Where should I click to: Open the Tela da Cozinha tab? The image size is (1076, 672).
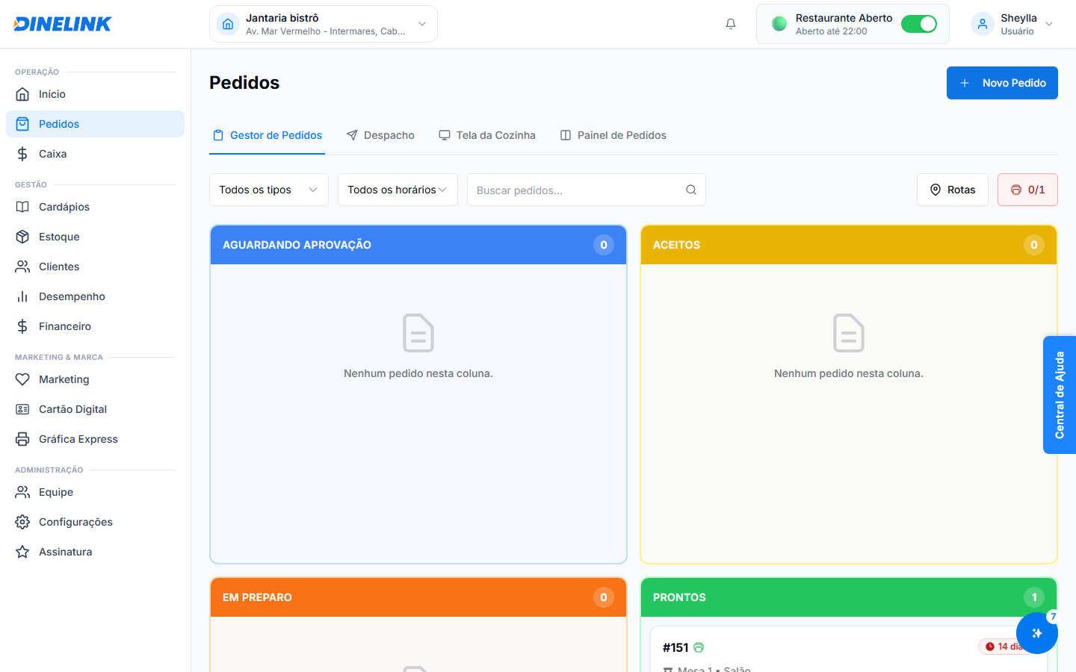[x=487, y=135]
